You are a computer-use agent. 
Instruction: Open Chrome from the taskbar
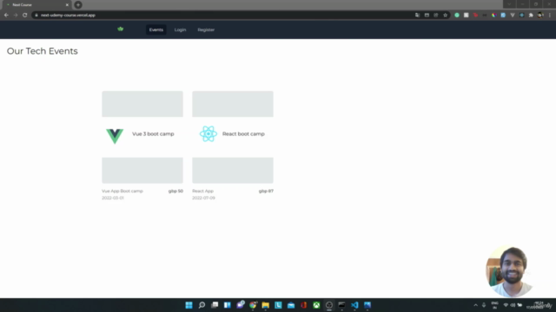tap(253, 305)
